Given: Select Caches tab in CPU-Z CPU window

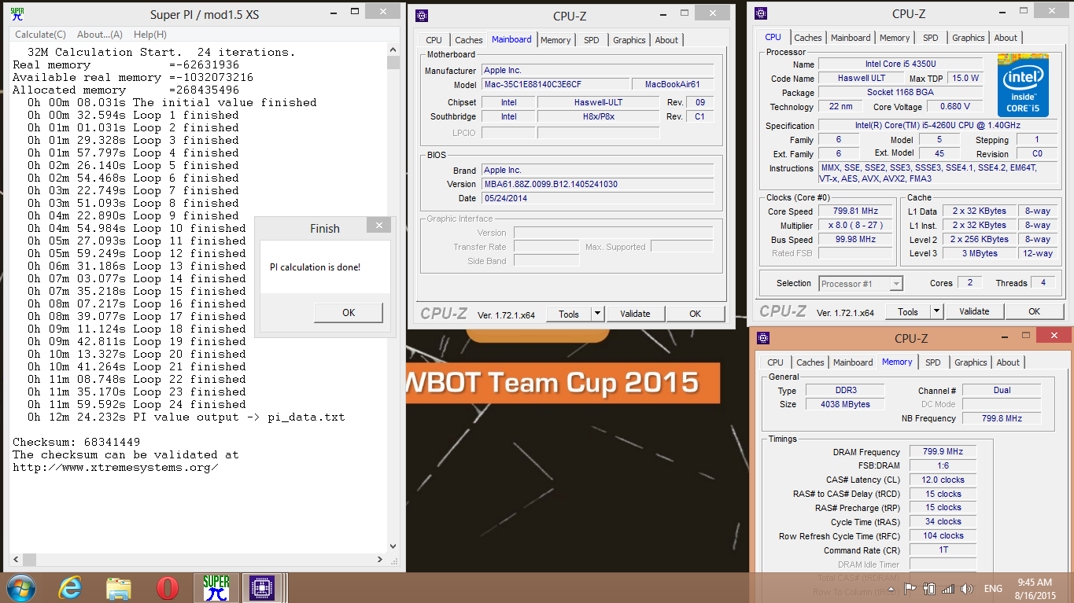Looking at the screenshot, I should [x=808, y=38].
